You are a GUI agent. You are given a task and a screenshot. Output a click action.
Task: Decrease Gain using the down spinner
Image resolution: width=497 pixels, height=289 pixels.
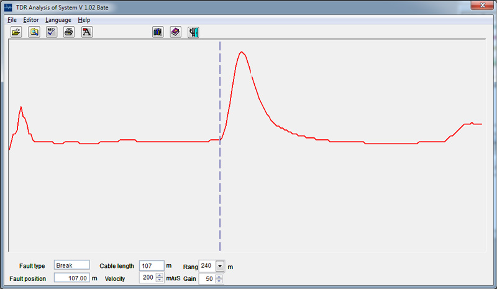pyautogui.click(x=219, y=282)
